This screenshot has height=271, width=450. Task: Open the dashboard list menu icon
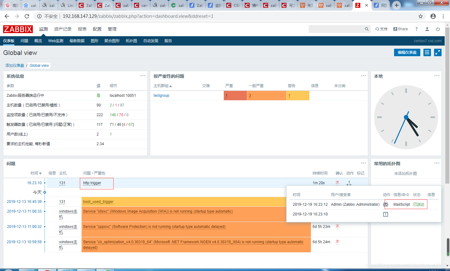[427, 52]
